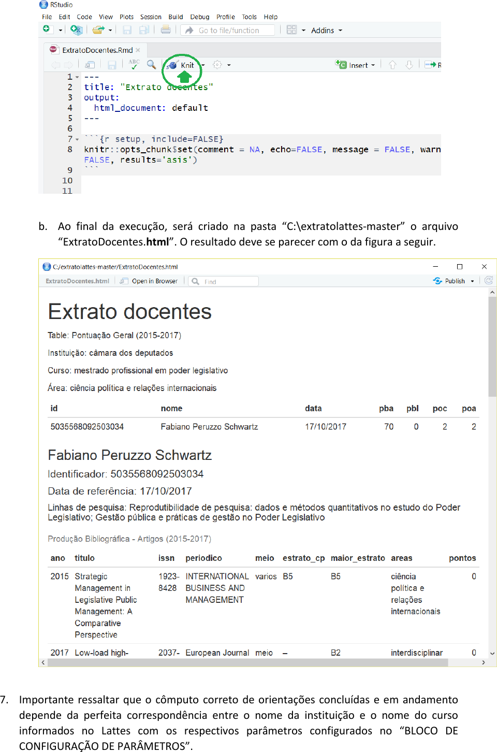This screenshot has width=497, height=752.
Task: Click the editor back navigation arrow
Action: [55, 65]
